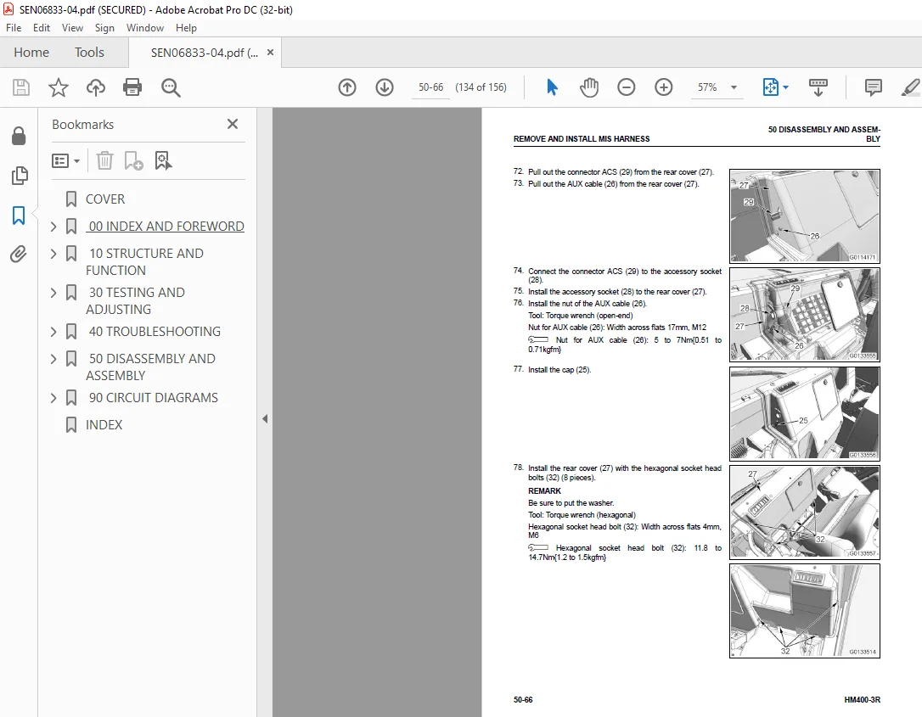Toggle the Bookmarks panel icon
The height and width of the screenshot is (717, 922).
coord(19,216)
